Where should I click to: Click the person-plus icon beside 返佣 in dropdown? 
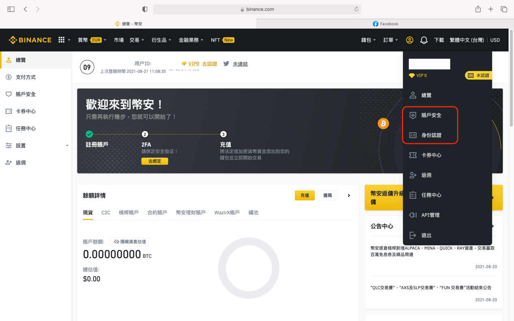413,175
